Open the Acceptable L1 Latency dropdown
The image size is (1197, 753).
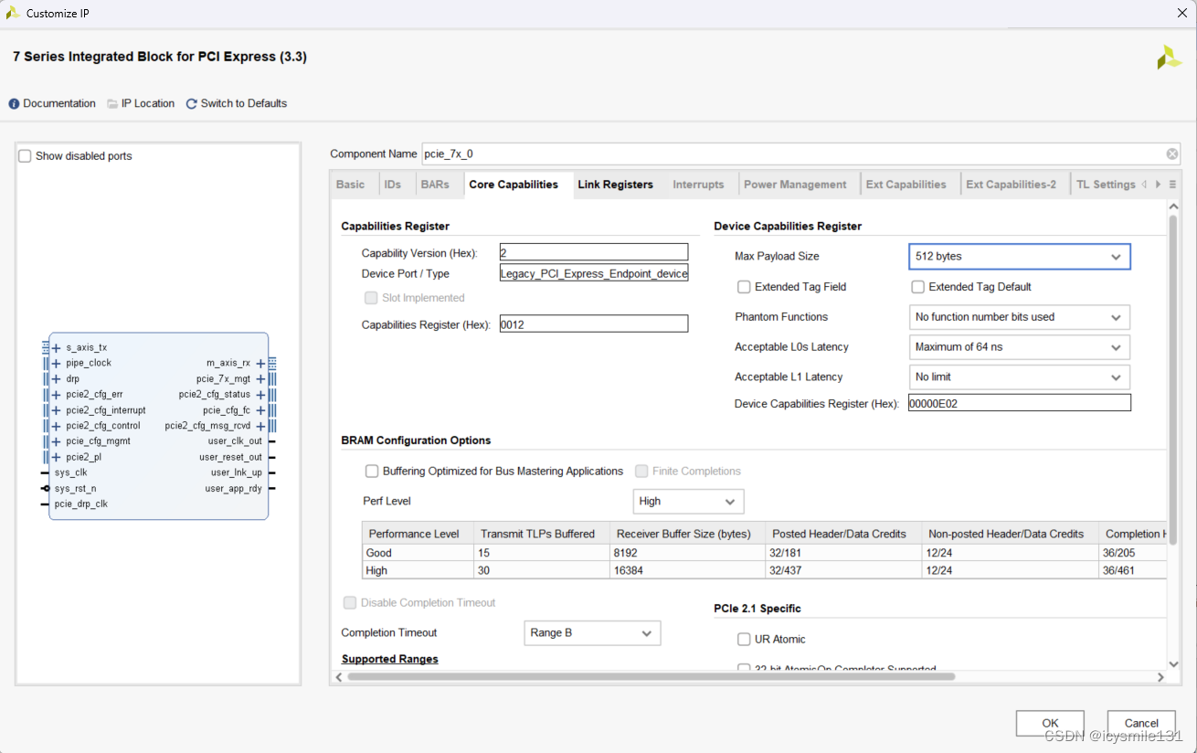(1020, 377)
